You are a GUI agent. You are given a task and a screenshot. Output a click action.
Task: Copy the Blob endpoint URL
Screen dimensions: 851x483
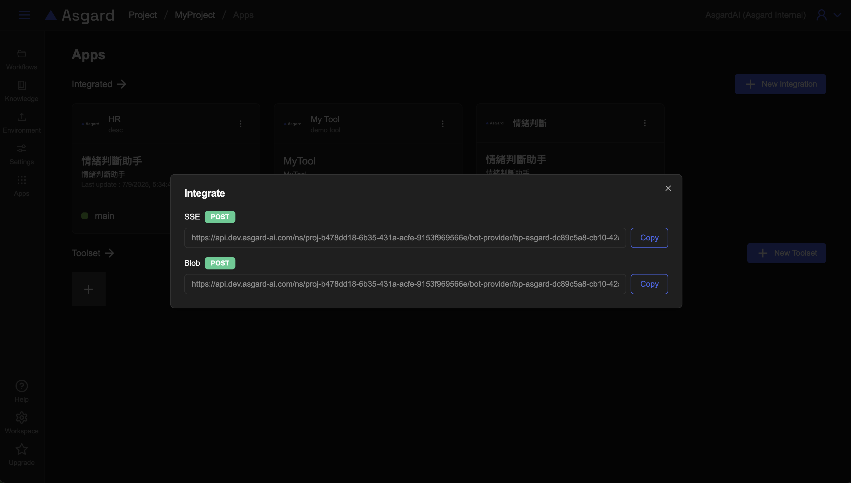649,284
